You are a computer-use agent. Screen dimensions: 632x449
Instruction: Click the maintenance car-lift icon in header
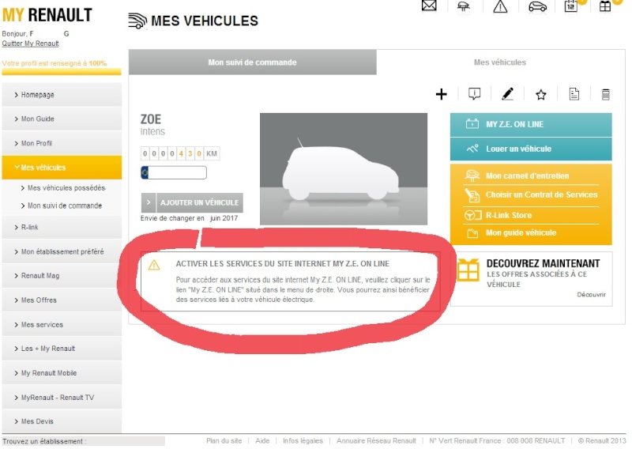click(464, 6)
